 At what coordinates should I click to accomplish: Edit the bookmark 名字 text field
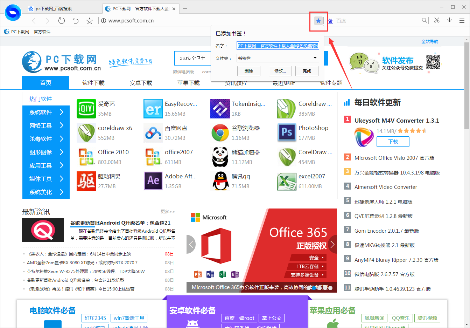[x=278, y=46]
